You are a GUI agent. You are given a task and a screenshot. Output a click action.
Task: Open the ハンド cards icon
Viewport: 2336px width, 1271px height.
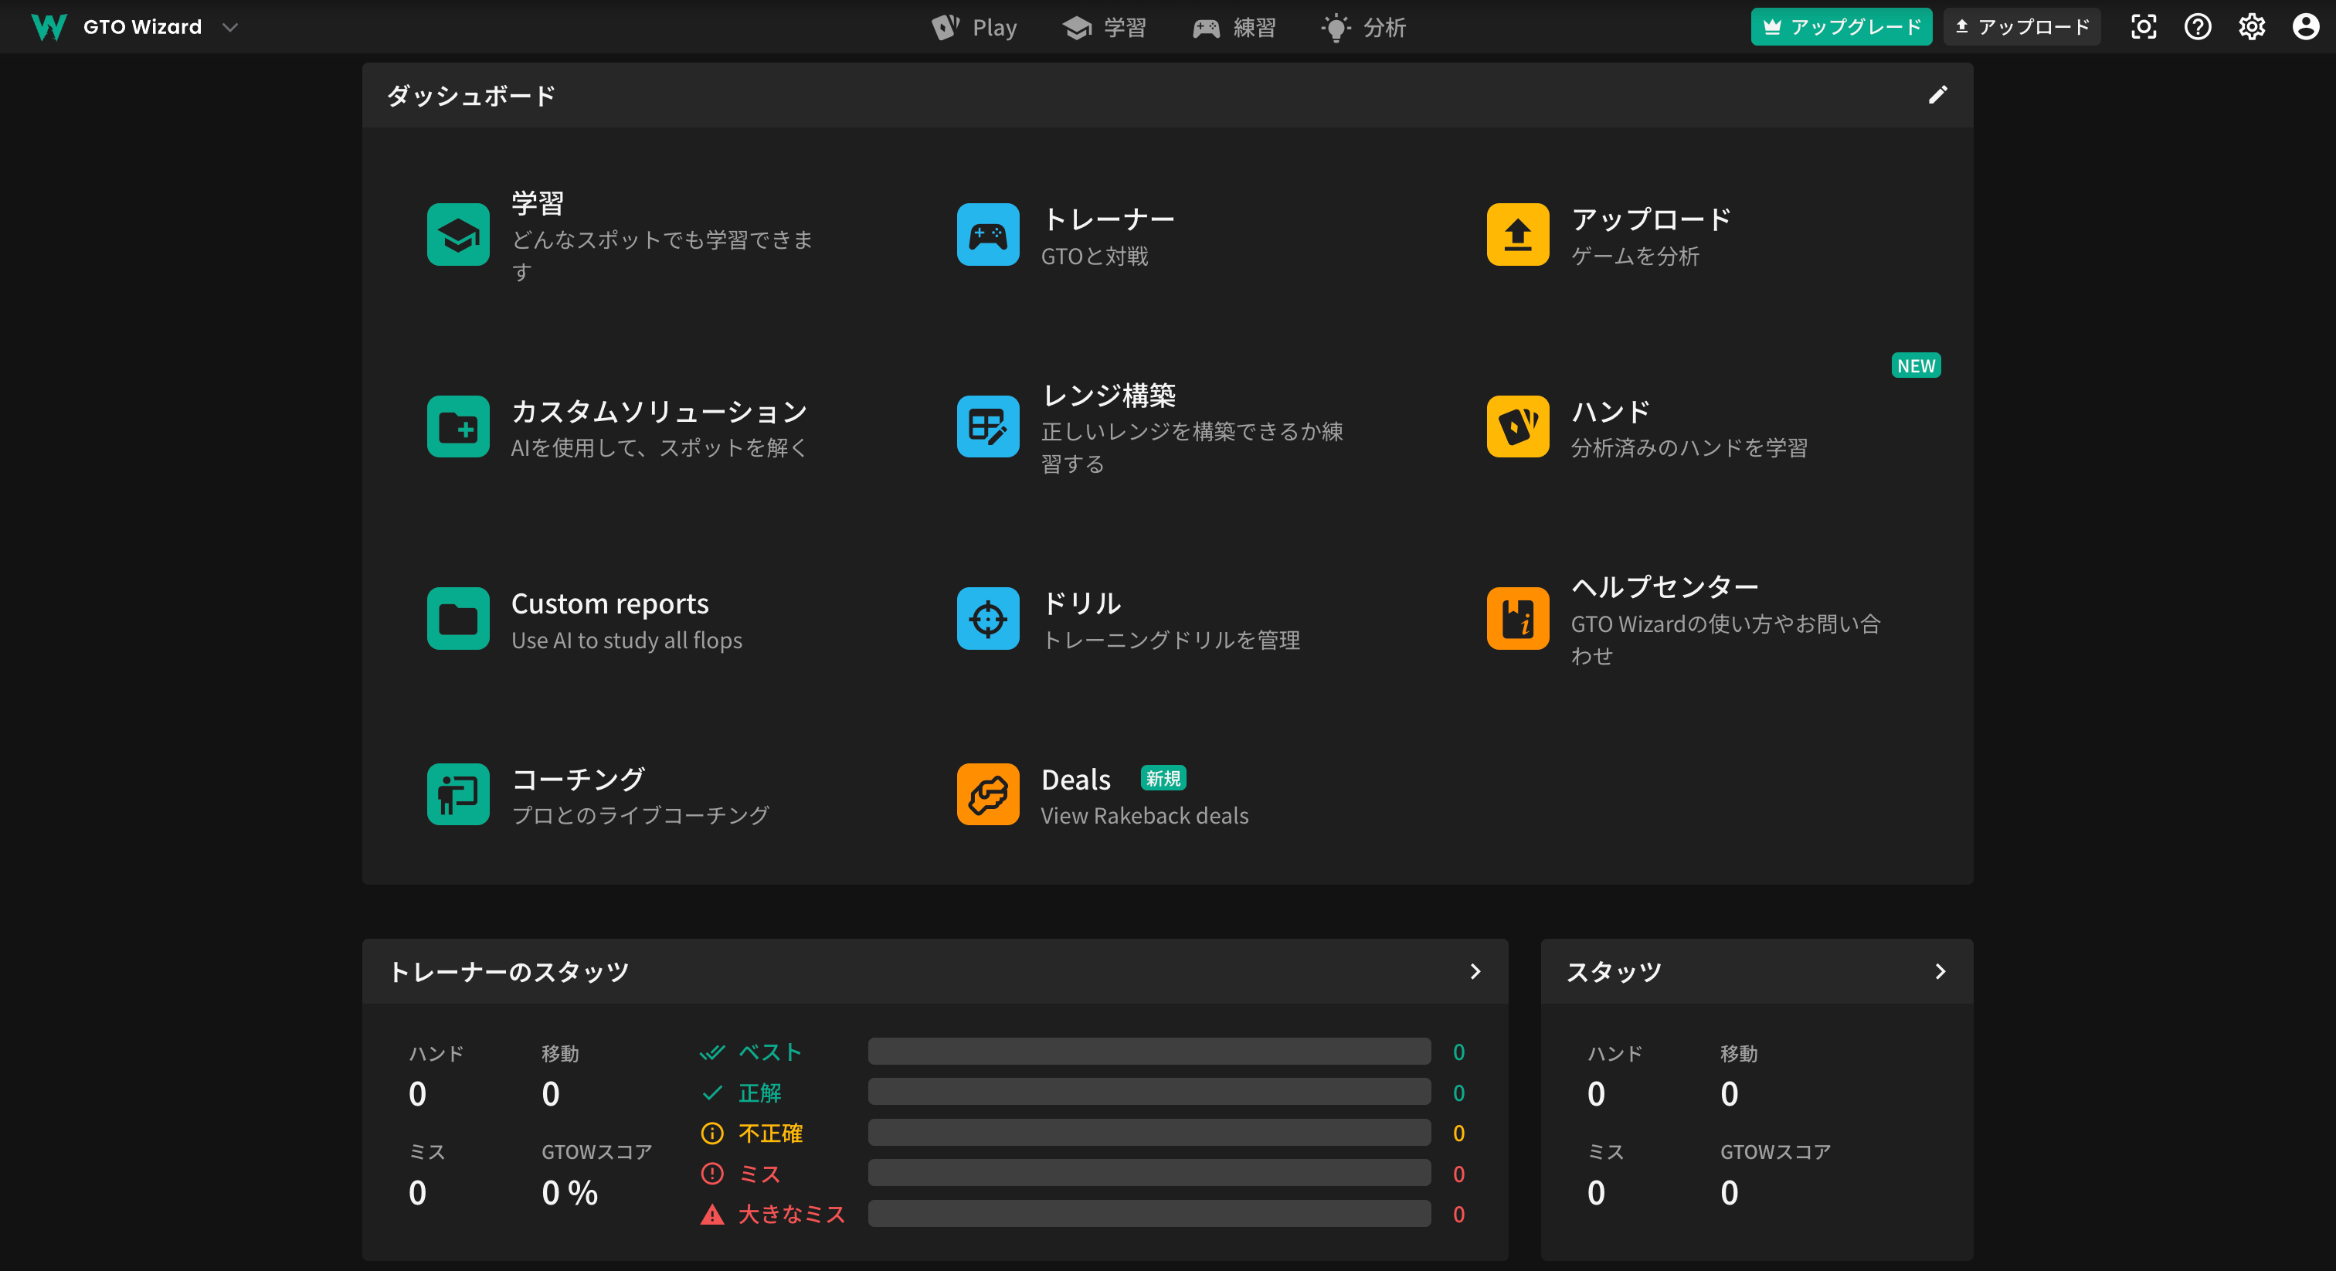pos(1517,426)
